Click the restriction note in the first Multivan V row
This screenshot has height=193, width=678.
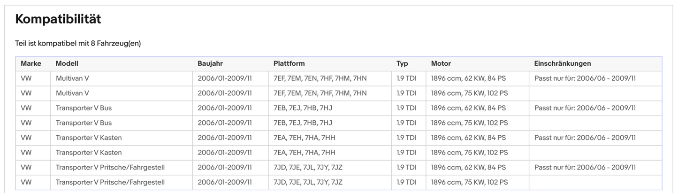point(585,78)
